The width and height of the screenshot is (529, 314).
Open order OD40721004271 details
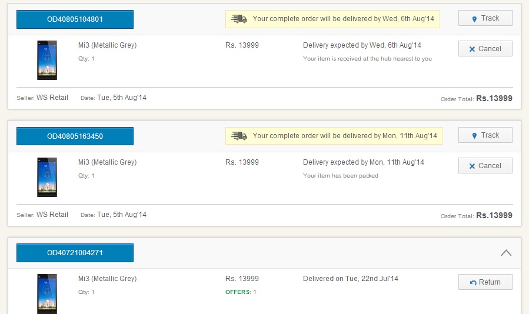point(75,253)
